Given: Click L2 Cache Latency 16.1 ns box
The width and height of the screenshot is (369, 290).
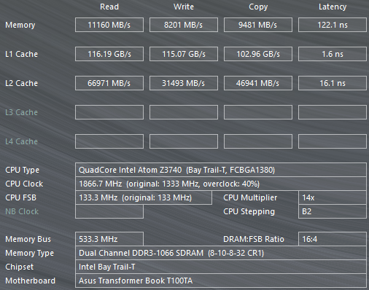Looking at the screenshot, I should click(x=333, y=83).
